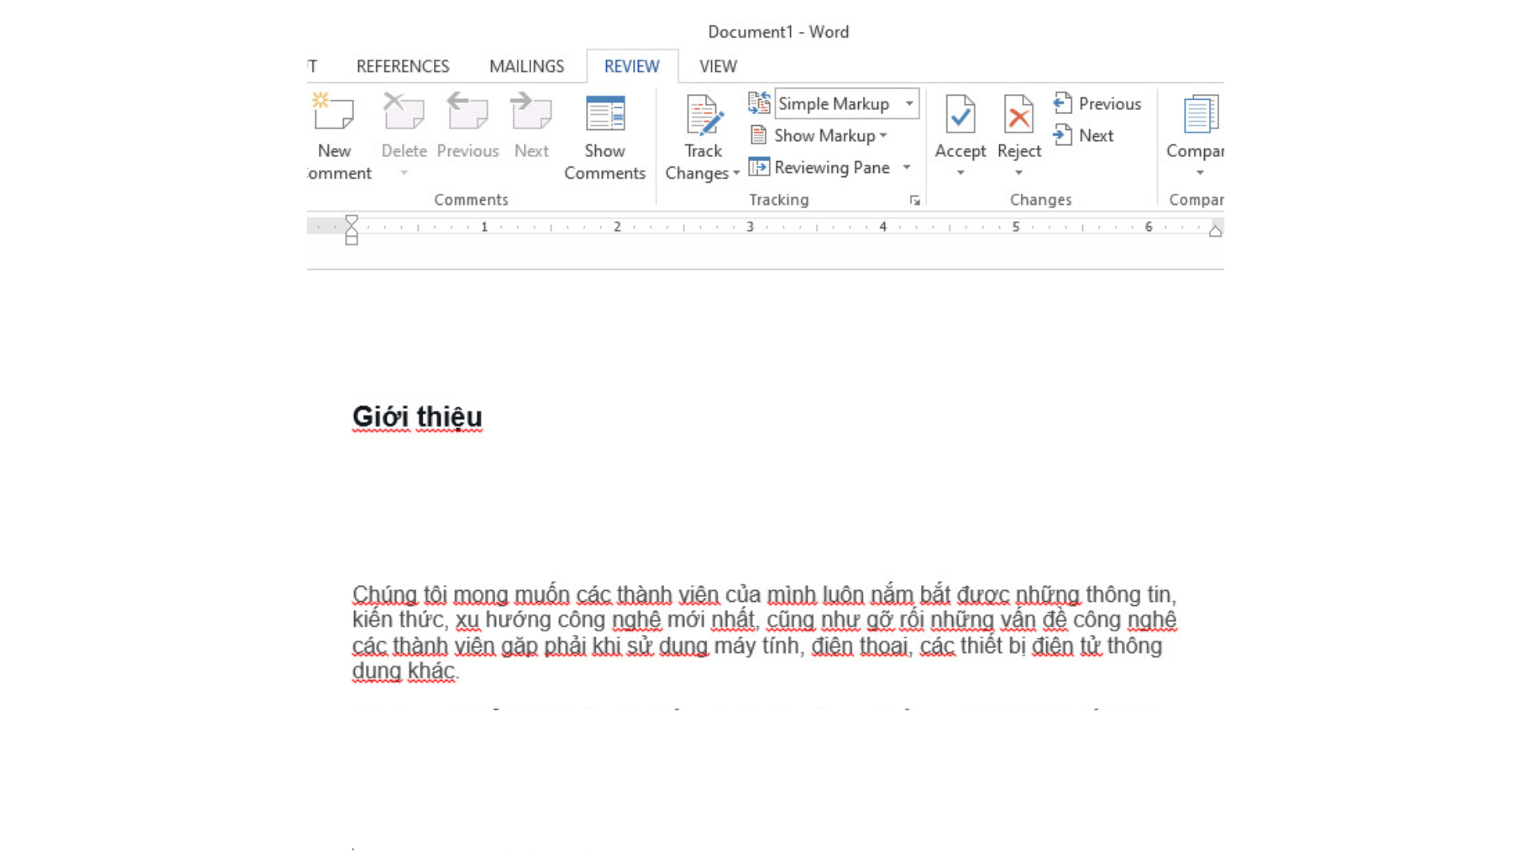This screenshot has width=1531, height=861.
Task: Open the REFERENCES tab
Action: tap(403, 66)
